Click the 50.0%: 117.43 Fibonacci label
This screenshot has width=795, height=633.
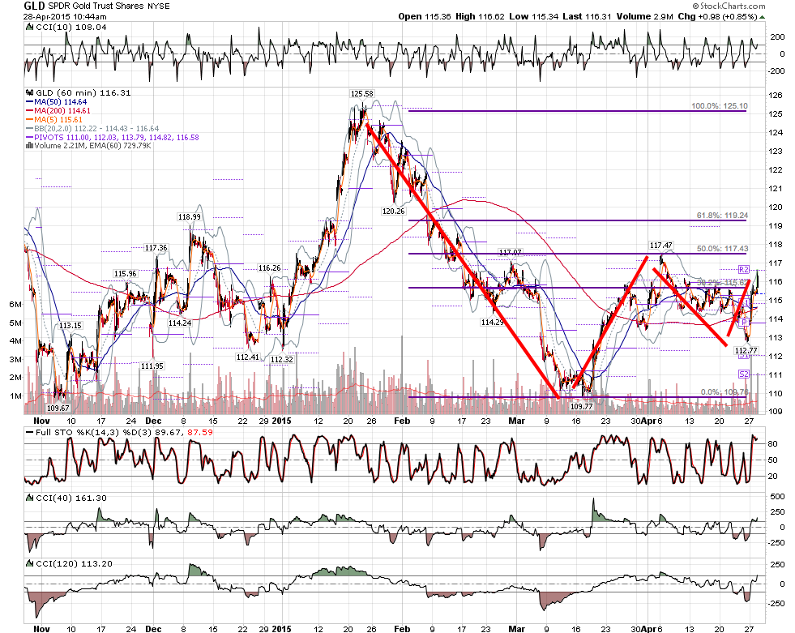pyautogui.click(x=722, y=249)
